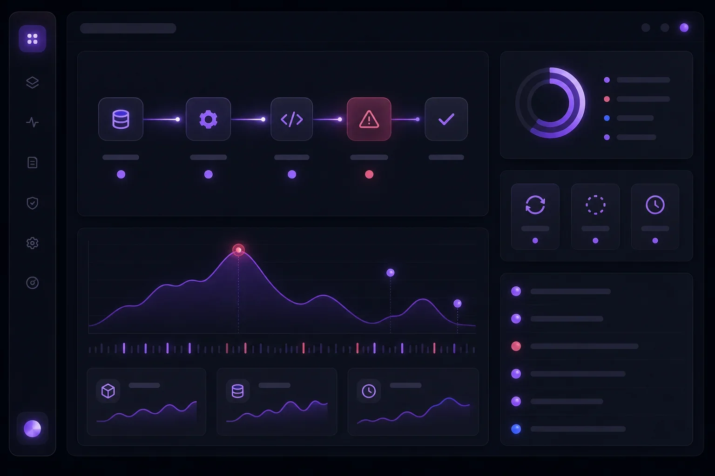The width and height of the screenshot is (715, 476).
Task: Select the status dot under database stage
Action: (121, 174)
